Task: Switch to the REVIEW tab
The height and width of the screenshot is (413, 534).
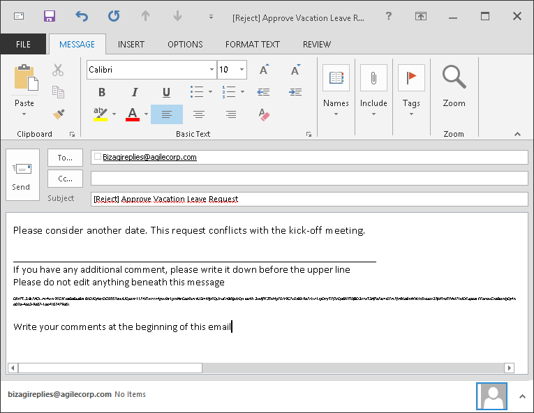Action: pyautogui.click(x=317, y=44)
